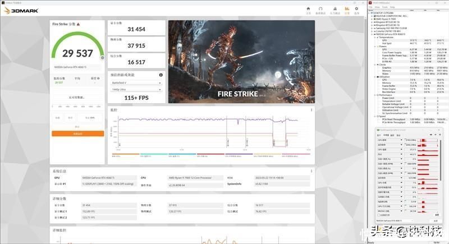Screen dimensions: 449x244
Task: Click the AMD Ryzen 9 7900 CPU field in system info
Action: click(x=195, y=178)
